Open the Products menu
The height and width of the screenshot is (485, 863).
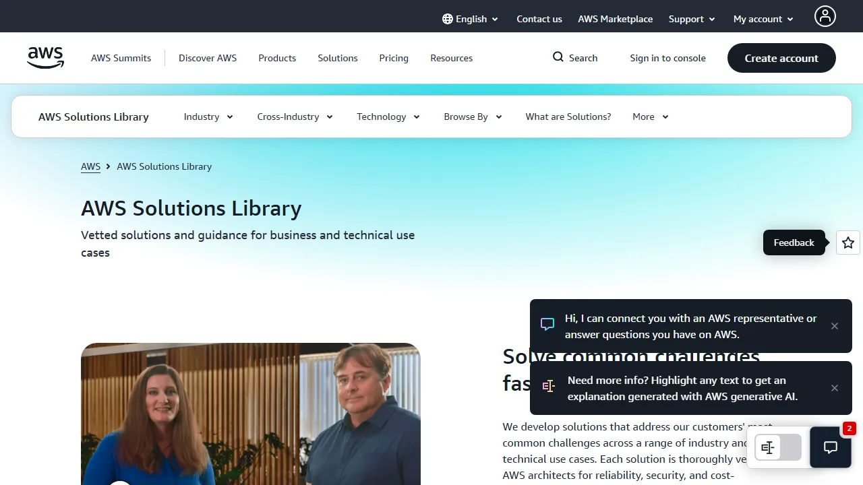[x=277, y=58]
